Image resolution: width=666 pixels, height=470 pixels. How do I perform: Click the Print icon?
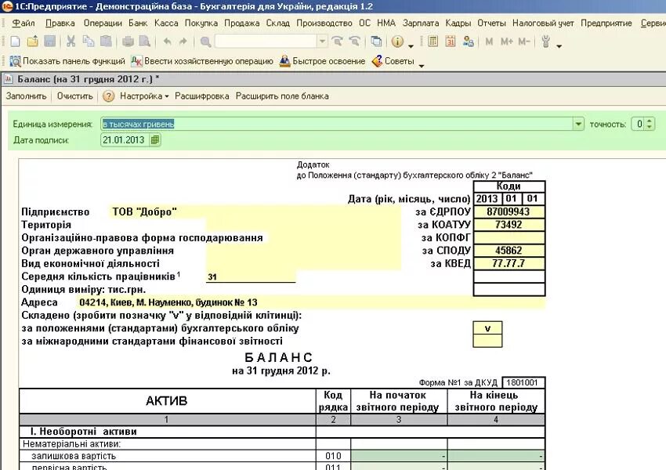tap(128, 42)
